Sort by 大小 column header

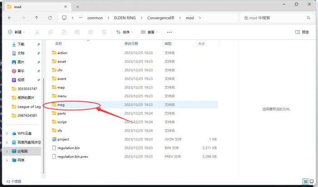click(201, 44)
